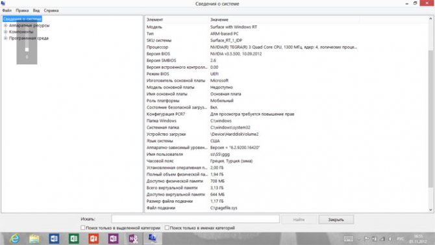Launch Excel from the taskbar
Image resolution: width=435 pixels, height=245 pixels.
[74, 239]
